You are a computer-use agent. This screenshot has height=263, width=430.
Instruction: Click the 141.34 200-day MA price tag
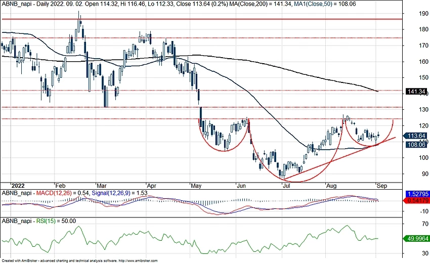416,92
